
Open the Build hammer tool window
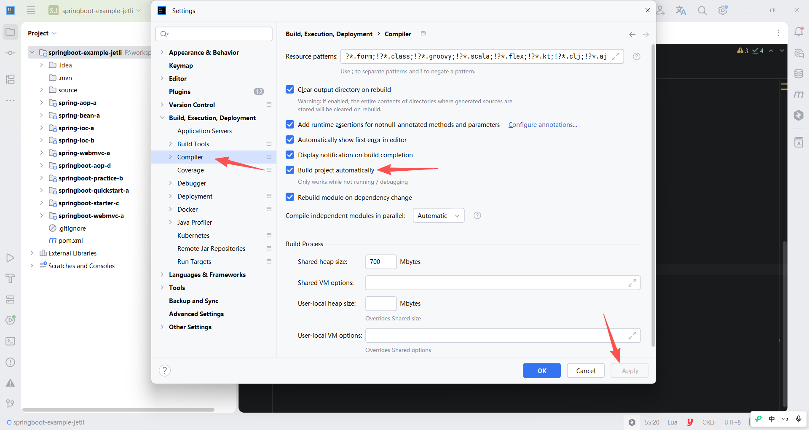point(11,279)
